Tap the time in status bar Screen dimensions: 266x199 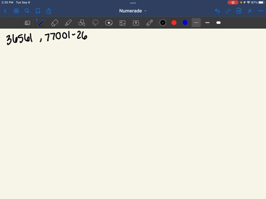point(7,2)
